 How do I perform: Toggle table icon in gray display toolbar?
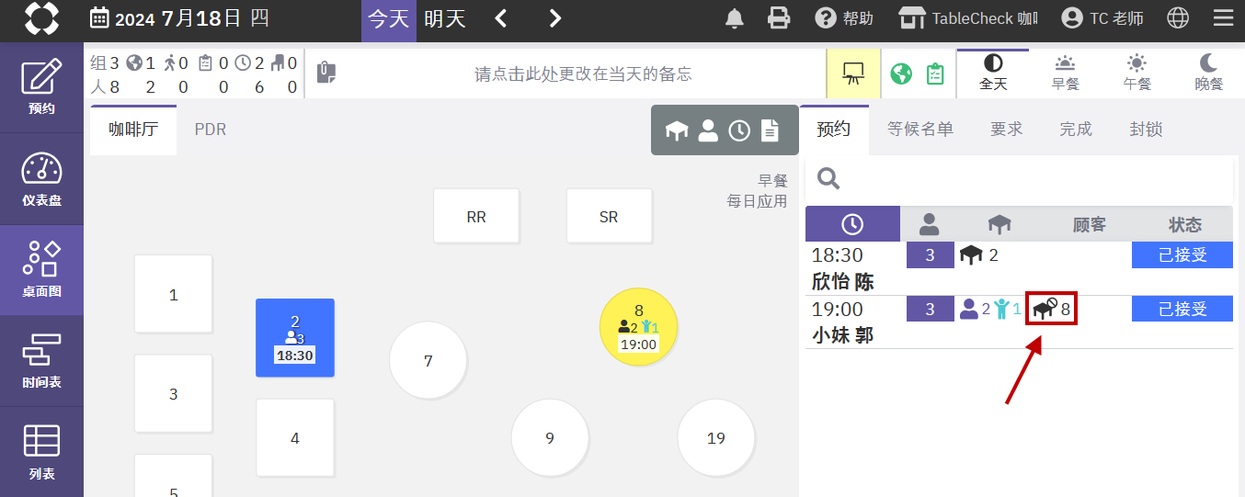[678, 130]
